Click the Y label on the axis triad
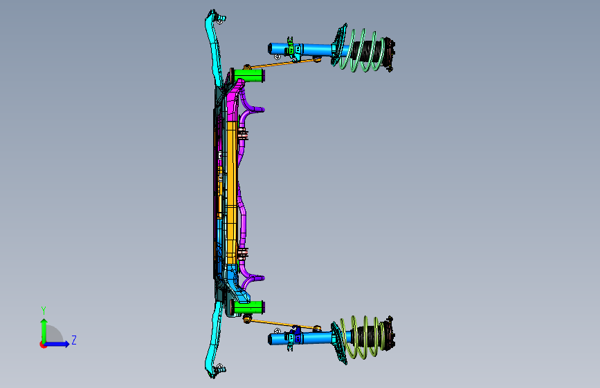 click(44, 311)
